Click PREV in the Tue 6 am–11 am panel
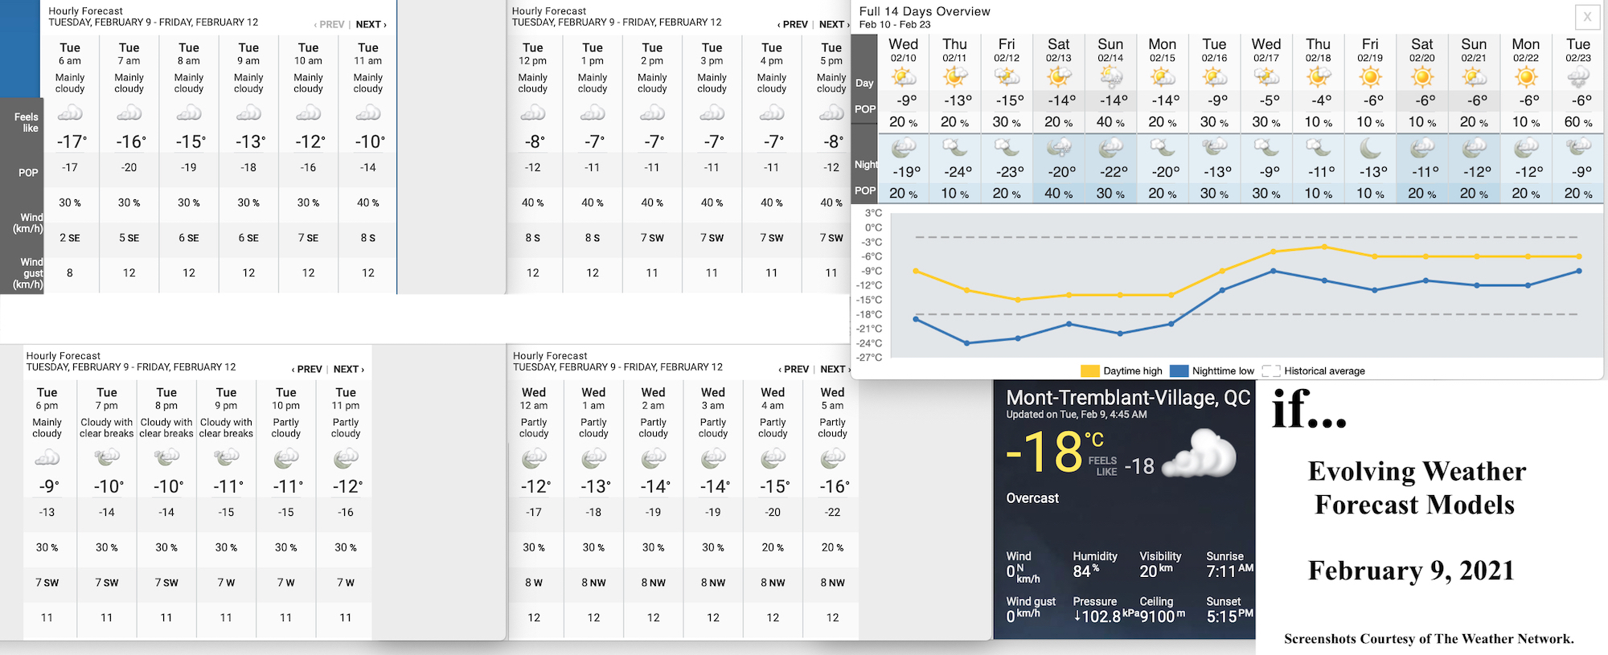Viewport: 1608px width, 655px height. (x=329, y=25)
